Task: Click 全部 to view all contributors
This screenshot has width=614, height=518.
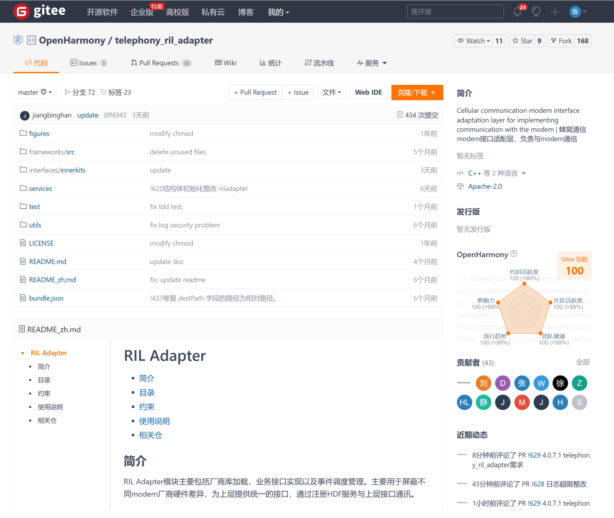Action: (x=583, y=362)
